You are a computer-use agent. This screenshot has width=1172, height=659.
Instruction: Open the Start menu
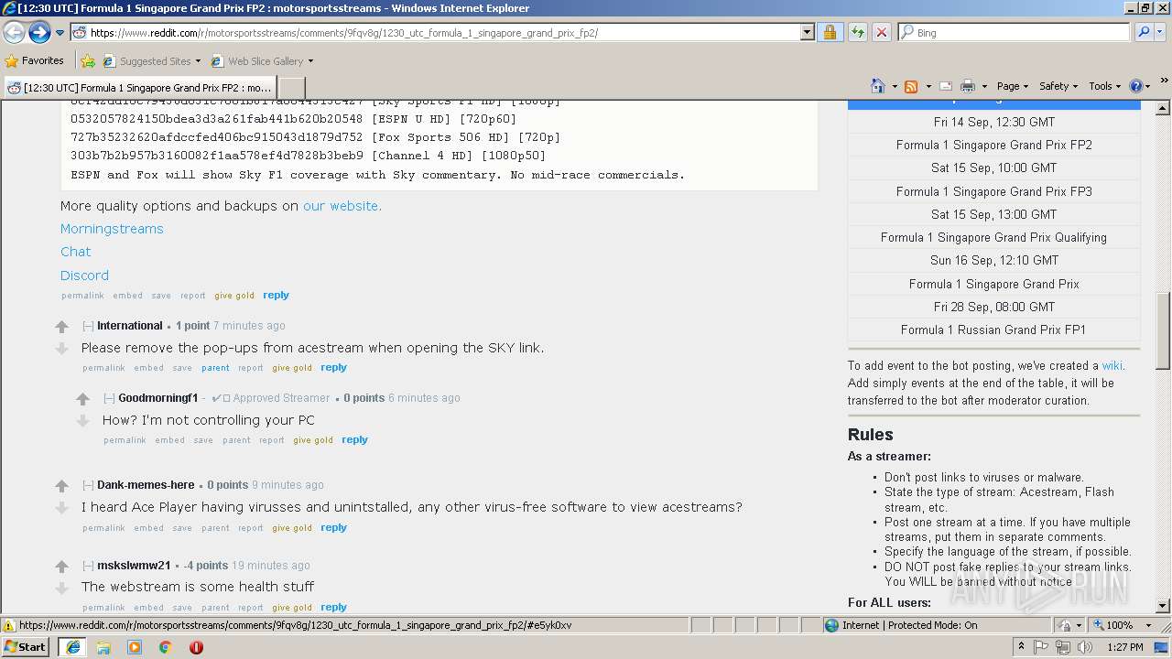26,647
